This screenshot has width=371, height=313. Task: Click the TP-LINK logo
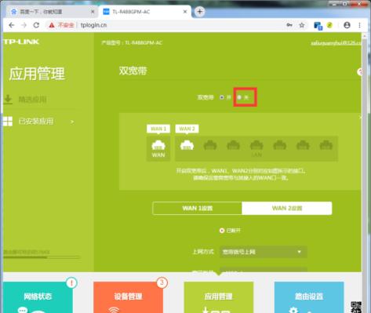21,42
